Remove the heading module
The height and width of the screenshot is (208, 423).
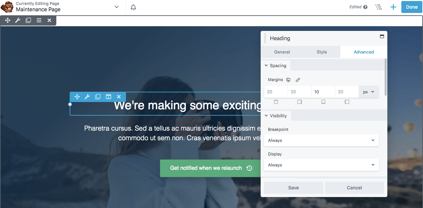tap(119, 97)
